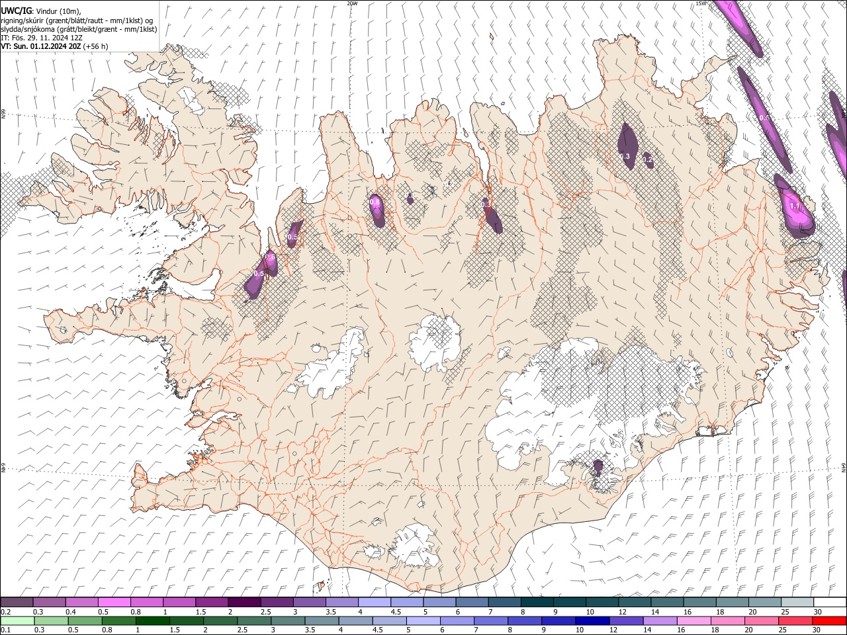Click the 'VT: Sun. 01.12.2024 20Z (+56 h)' line
The height and width of the screenshot is (635, 847).
click(54, 46)
